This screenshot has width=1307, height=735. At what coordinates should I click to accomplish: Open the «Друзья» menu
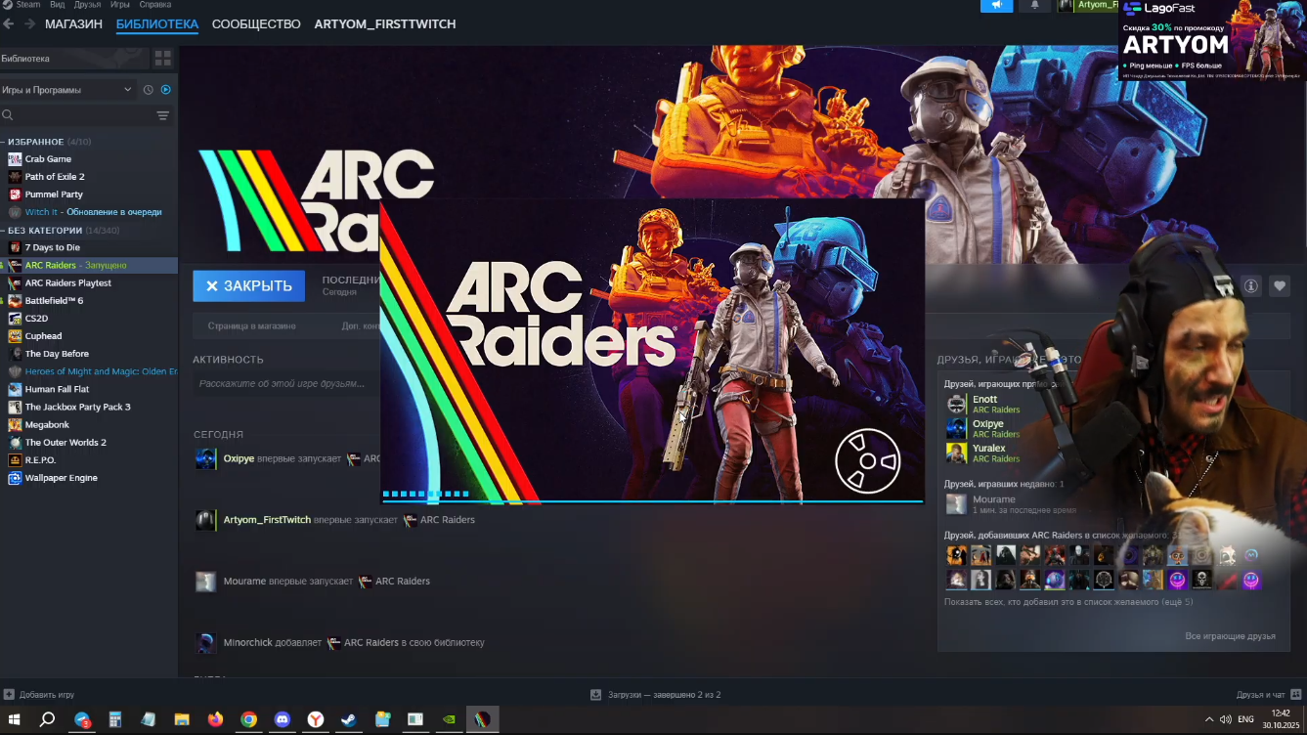coord(88,5)
